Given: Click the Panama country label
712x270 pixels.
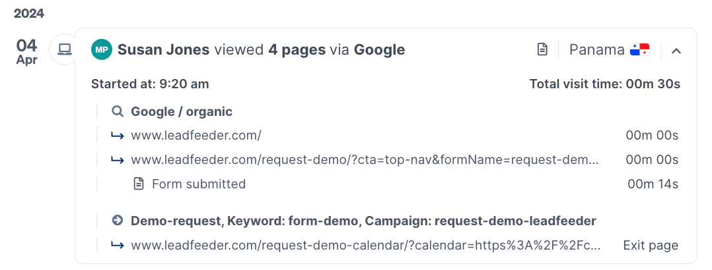Looking at the screenshot, I should coord(596,49).
